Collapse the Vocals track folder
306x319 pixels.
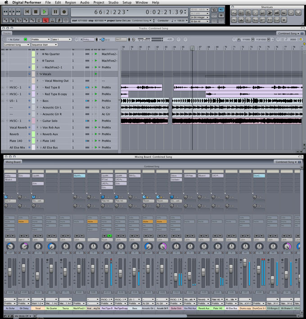coord(40,74)
